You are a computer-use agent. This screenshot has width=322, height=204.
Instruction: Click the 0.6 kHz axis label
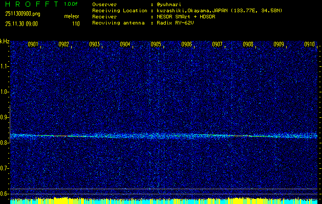click(4, 194)
